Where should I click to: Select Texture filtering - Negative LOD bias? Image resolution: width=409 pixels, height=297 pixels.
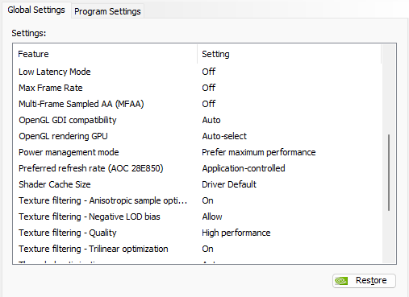[x=90, y=217]
